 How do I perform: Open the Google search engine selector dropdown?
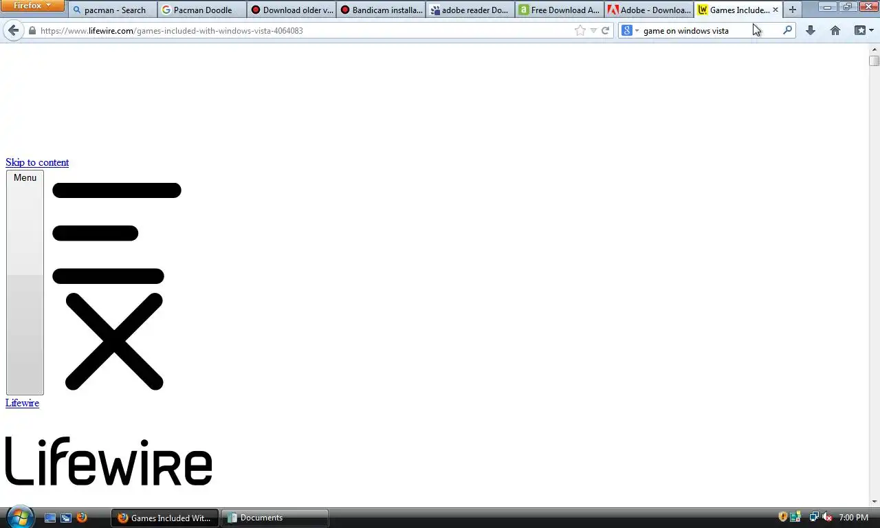coord(630,30)
